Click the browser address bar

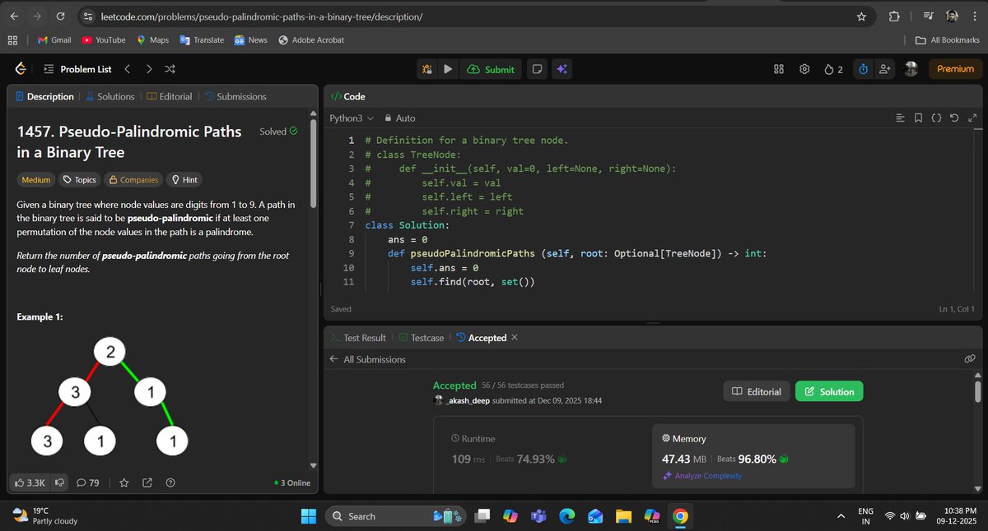click(469, 16)
